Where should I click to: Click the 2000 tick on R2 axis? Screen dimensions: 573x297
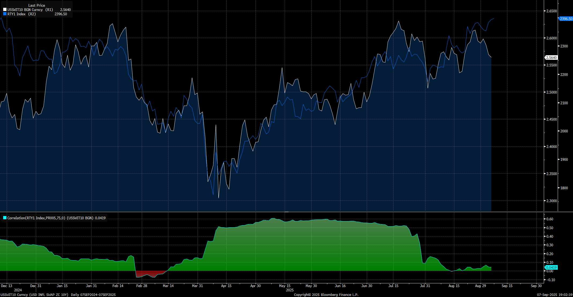[x=564, y=131]
